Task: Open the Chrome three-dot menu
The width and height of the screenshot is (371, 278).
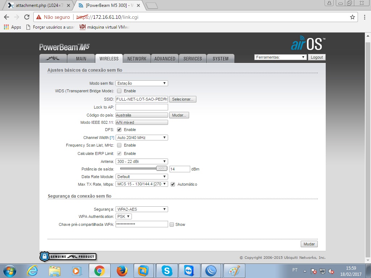Action: [364, 17]
